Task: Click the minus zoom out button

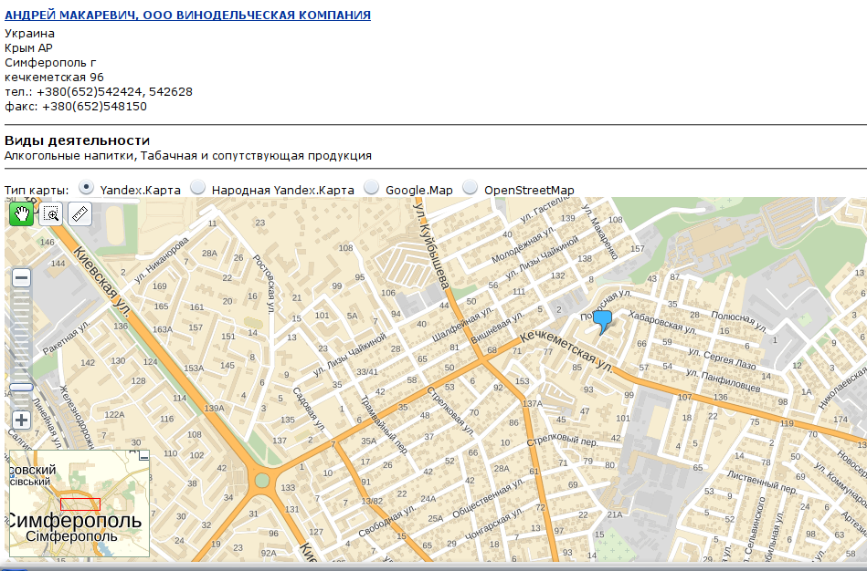Action: (x=21, y=277)
